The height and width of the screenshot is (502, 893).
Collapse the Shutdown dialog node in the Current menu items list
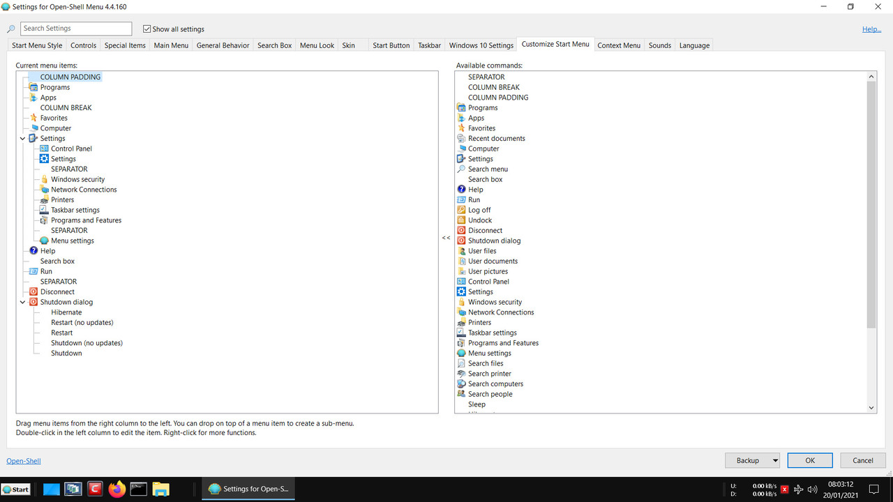pos(23,302)
